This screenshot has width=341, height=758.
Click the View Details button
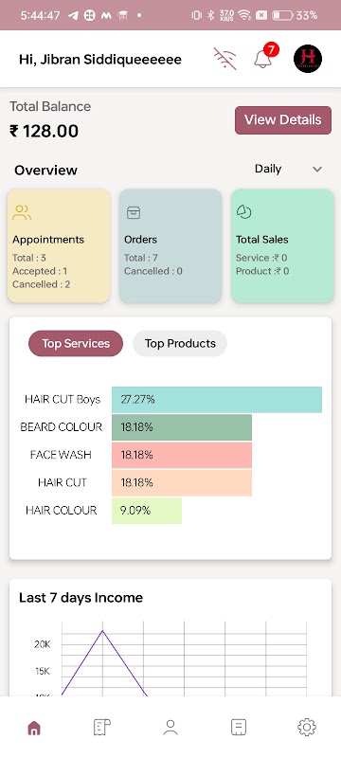pyautogui.click(x=283, y=120)
